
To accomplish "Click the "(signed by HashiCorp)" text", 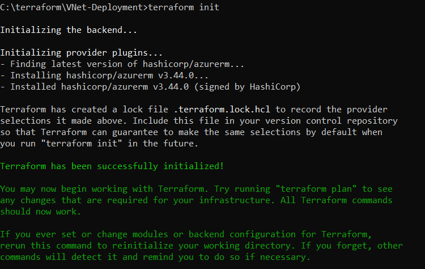I will pos(248,87).
